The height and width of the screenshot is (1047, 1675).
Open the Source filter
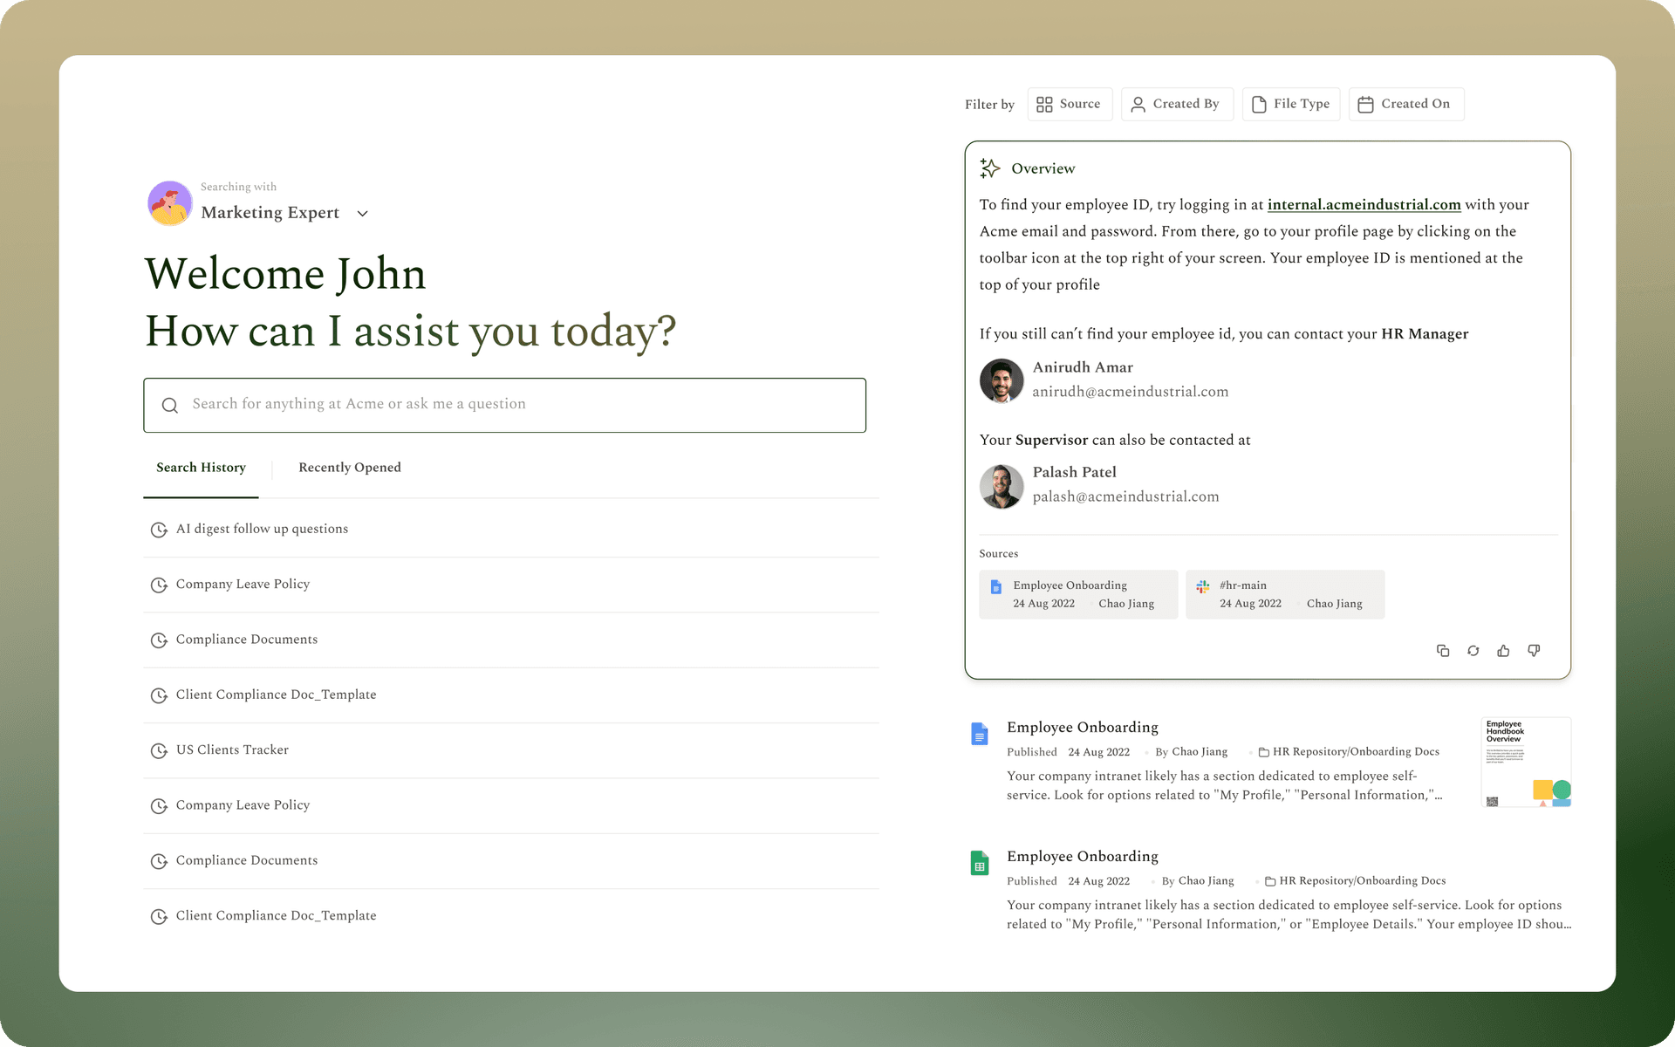point(1070,104)
